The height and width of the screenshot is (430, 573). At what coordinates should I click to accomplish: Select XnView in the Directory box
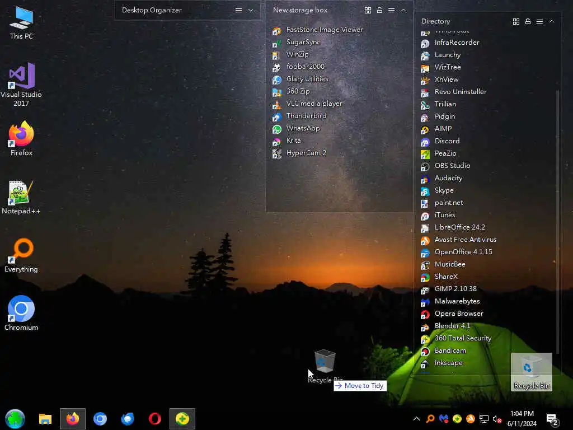439,80
